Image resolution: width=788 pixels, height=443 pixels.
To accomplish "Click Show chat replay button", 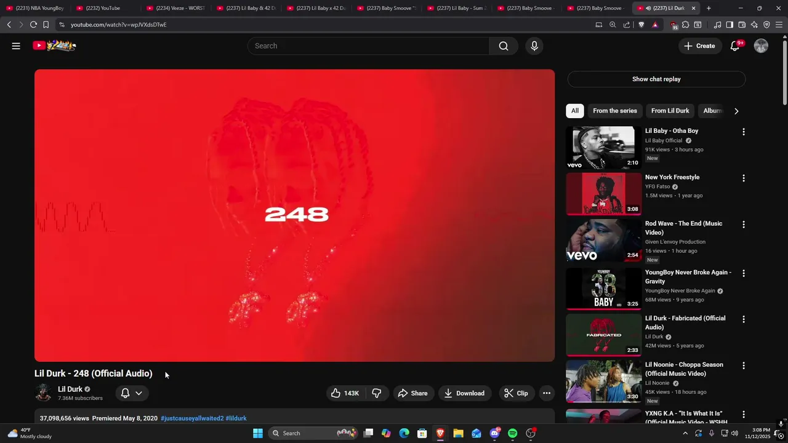I will click(x=656, y=79).
